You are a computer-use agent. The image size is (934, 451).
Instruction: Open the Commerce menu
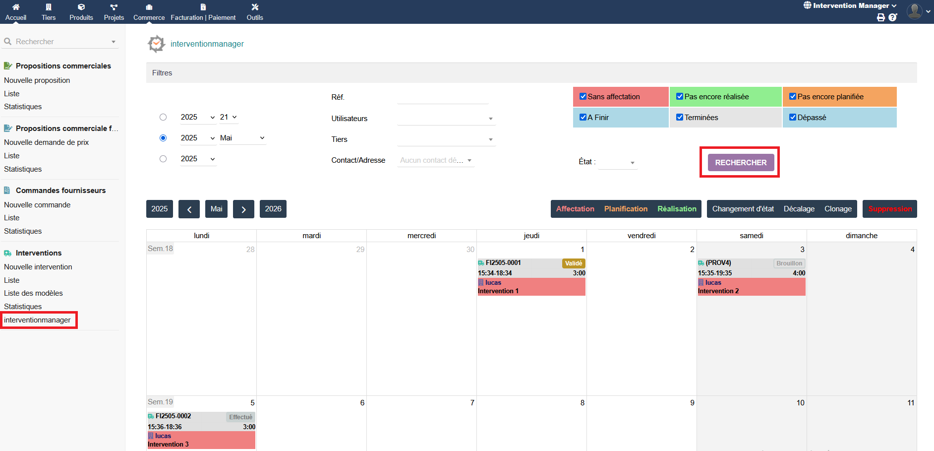tap(149, 12)
